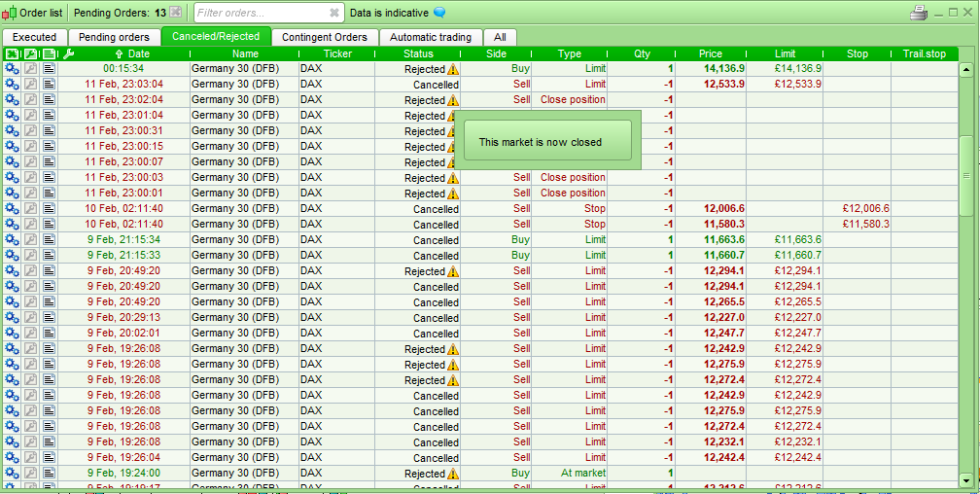The height and width of the screenshot is (494, 980).
Task: Open the gear icon for the 9 Feb 19:24:00 order
Action: tap(12, 473)
